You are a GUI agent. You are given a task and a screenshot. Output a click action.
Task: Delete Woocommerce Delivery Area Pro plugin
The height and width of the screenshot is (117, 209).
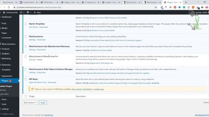click(x=40, y=60)
